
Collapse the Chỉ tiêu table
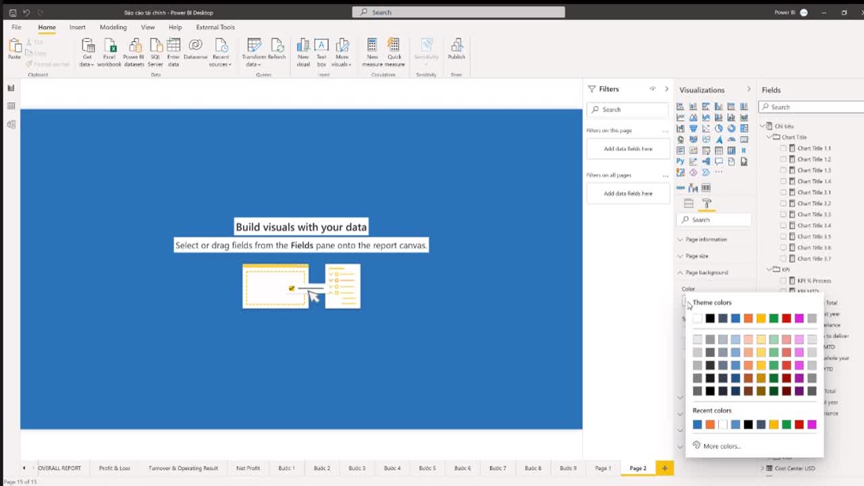pos(762,126)
